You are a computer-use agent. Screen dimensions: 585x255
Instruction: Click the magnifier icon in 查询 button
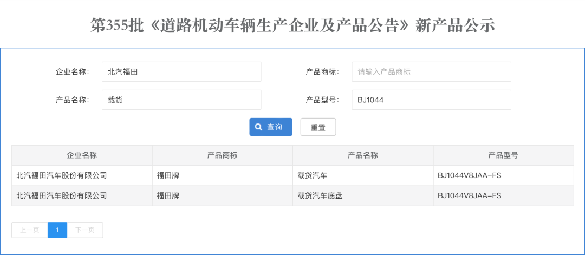point(258,127)
